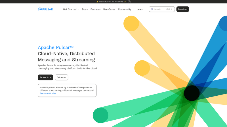Follow the See case studies link
The image size is (227, 127).
tap(48, 93)
